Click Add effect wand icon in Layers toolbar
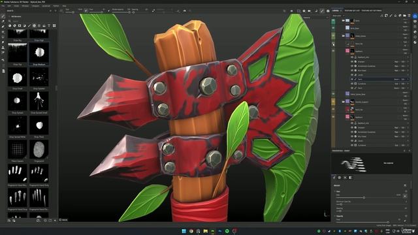418x235 pixels. [x=381, y=16]
